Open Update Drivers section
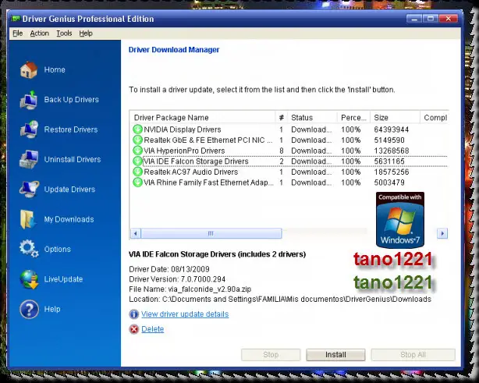The height and width of the screenshot is (383, 479). (69, 190)
